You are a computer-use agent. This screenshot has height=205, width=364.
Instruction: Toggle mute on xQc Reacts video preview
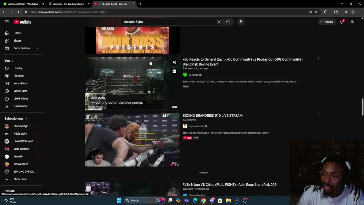coord(174,62)
